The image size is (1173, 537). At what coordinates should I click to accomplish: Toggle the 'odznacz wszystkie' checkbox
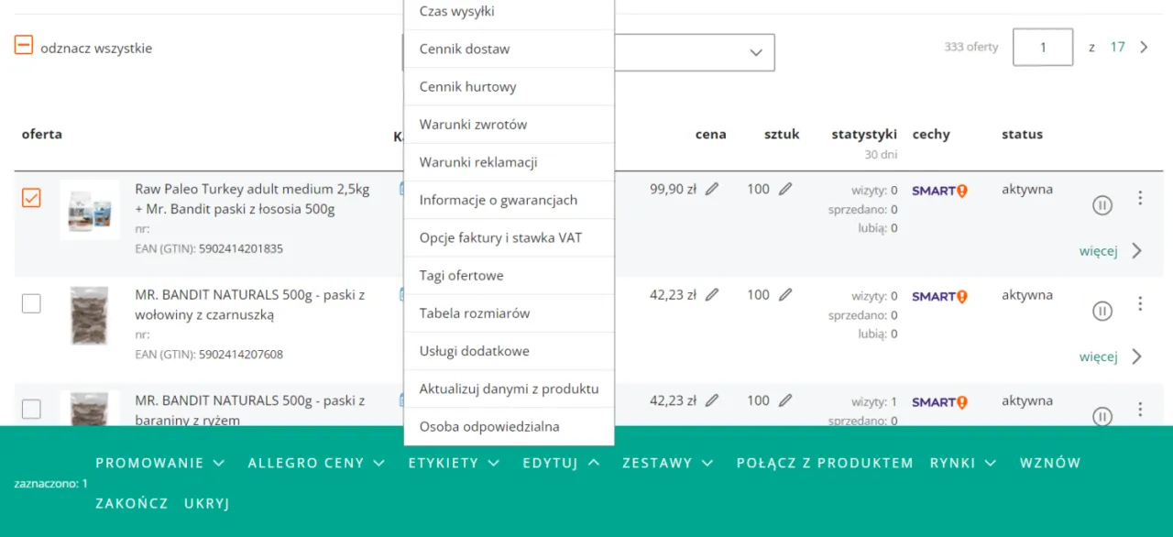24,45
